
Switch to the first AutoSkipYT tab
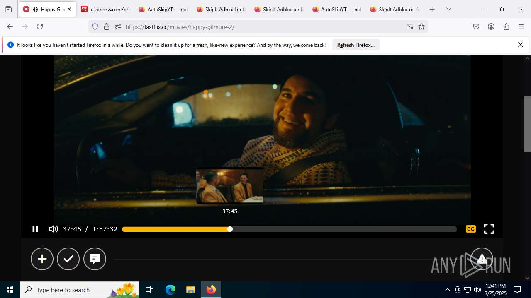pyautogui.click(x=163, y=9)
